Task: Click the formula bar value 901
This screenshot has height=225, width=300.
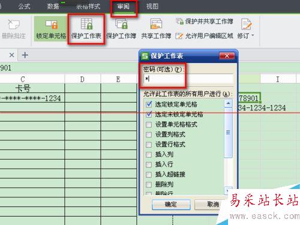Action: click(5, 68)
